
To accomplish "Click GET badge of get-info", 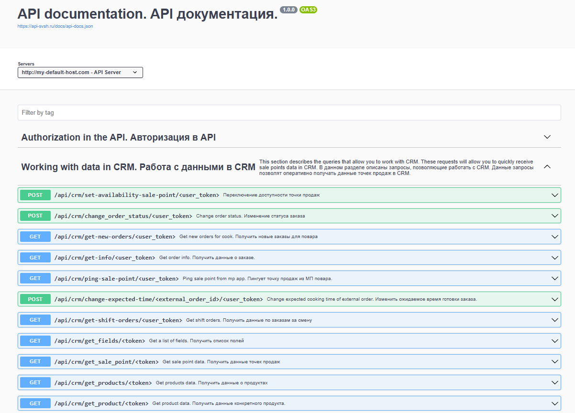I will coord(35,258).
